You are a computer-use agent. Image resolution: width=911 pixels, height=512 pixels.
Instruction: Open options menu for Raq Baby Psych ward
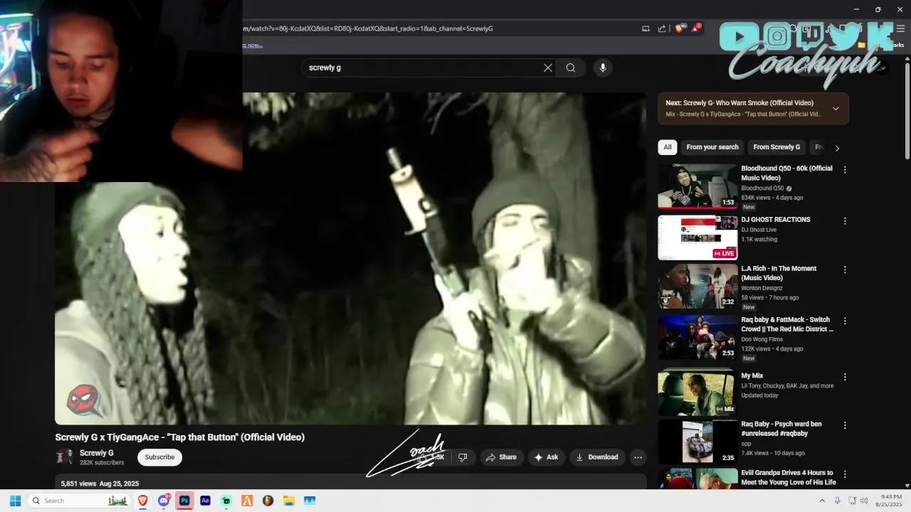(x=845, y=426)
